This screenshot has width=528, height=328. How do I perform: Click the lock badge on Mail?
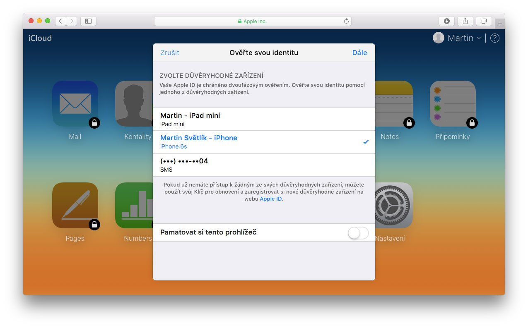click(x=94, y=123)
